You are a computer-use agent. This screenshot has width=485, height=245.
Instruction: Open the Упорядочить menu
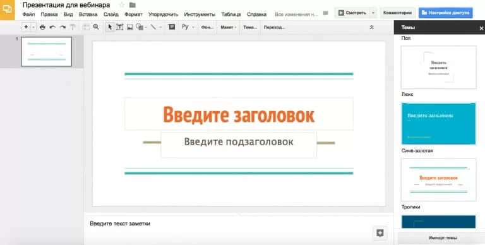pos(164,15)
